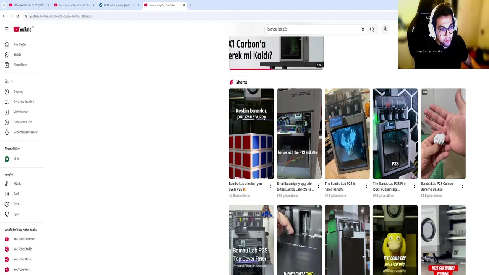This screenshot has height=275, width=489.
Task: Open YouTube Kids link
Action: click(x=21, y=270)
